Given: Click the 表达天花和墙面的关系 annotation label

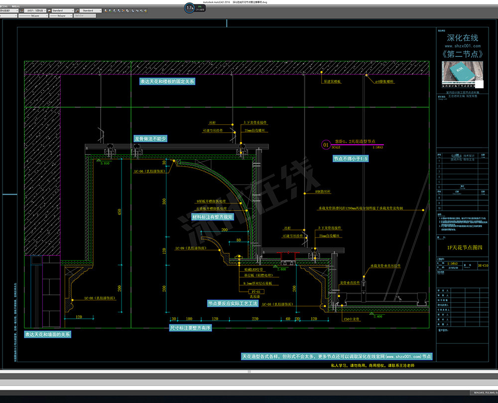Looking at the screenshot, I should (48, 335).
